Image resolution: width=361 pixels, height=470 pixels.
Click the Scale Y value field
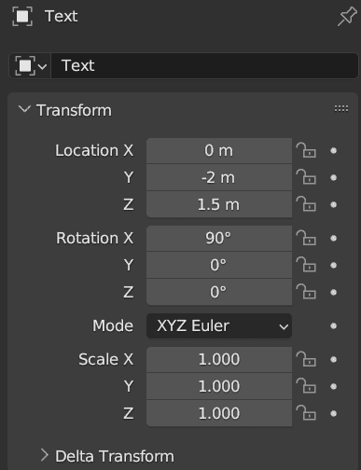click(x=219, y=386)
